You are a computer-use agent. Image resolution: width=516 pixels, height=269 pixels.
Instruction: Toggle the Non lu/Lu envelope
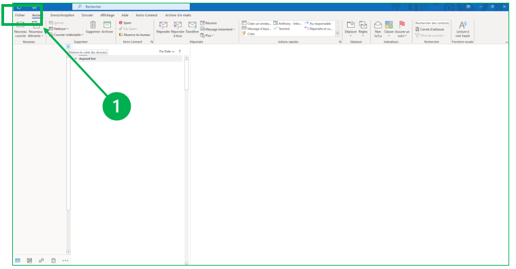[378, 25]
